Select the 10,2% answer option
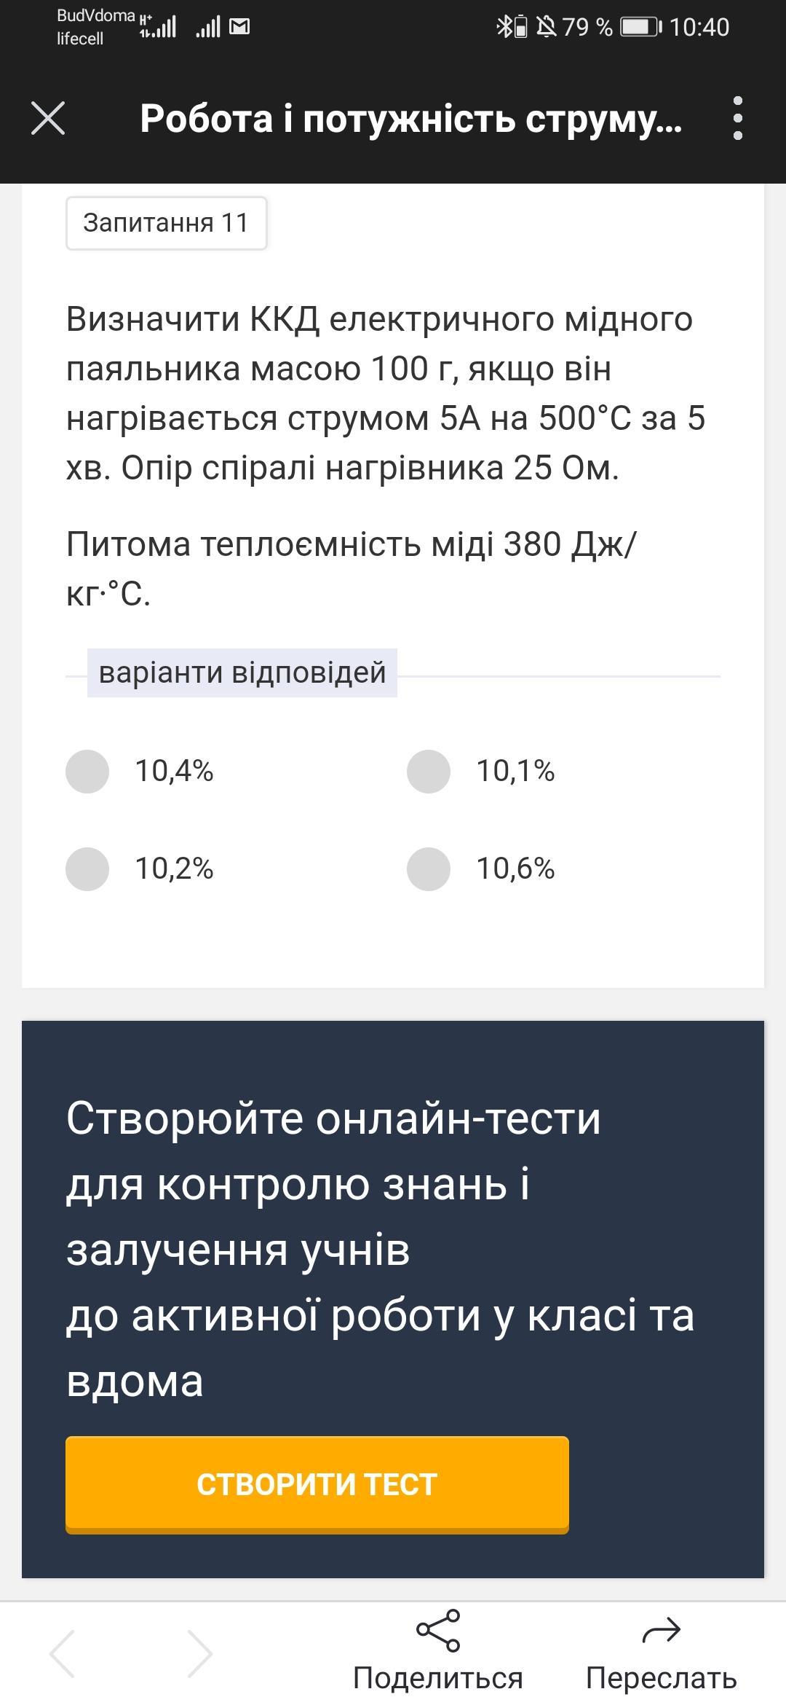The height and width of the screenshot is (1705, 786). pos(87,869)
